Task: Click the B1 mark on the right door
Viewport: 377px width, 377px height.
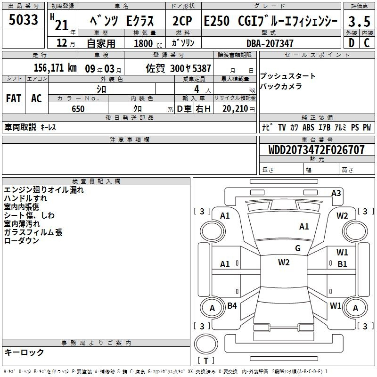Action: [x=342, y=264]
